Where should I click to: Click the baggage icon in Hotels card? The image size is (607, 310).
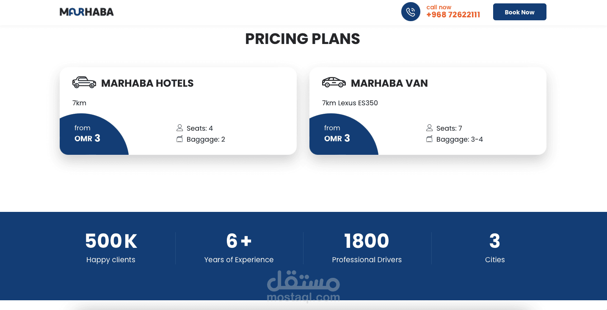coord(179,139)
